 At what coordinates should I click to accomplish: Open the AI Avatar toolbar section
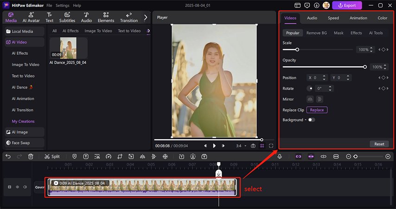[x=31, y=18]
